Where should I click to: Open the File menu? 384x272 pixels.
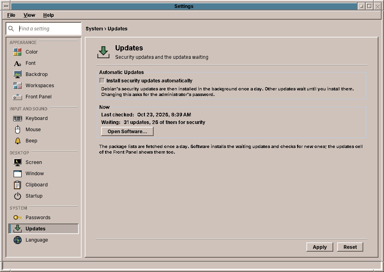[x=11, y=15]
